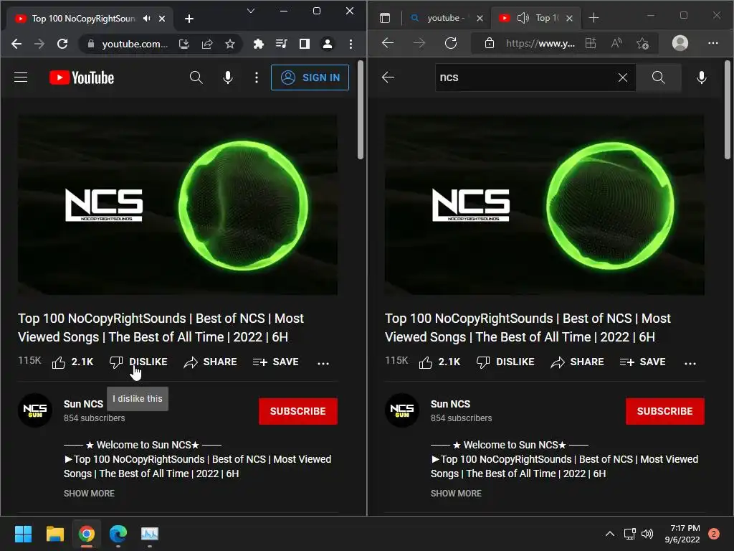This screenshot has width=734, height=551.
Task: Bookmark page with star in Chrome
Action: point(230,44)
